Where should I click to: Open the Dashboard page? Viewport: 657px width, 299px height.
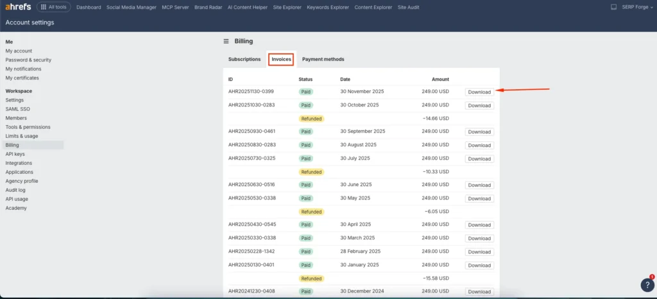tap(89, 7)
